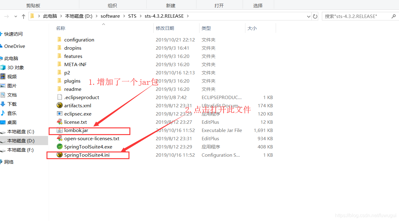Click the 网络 network icon
The height and width of the screenshot is (221, 399).
click(1, 162)
